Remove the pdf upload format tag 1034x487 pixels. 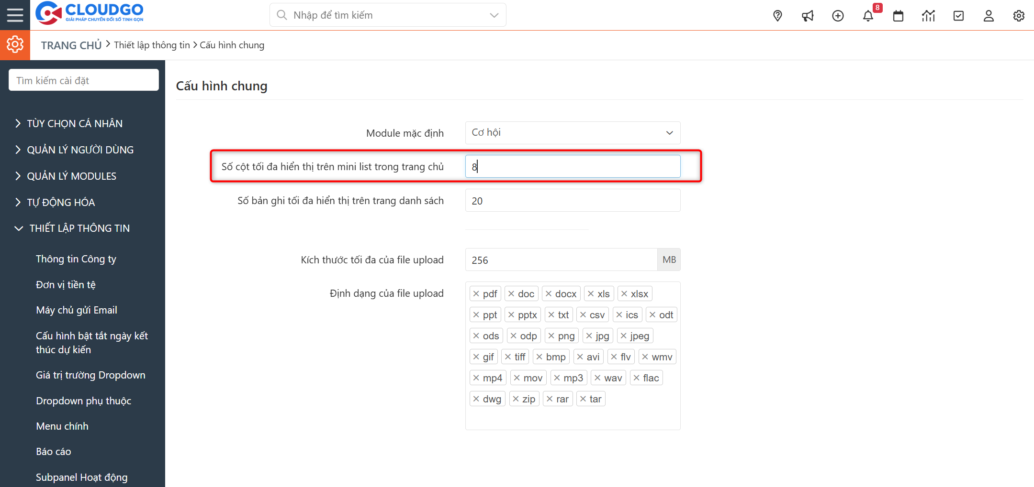(476, 293)
